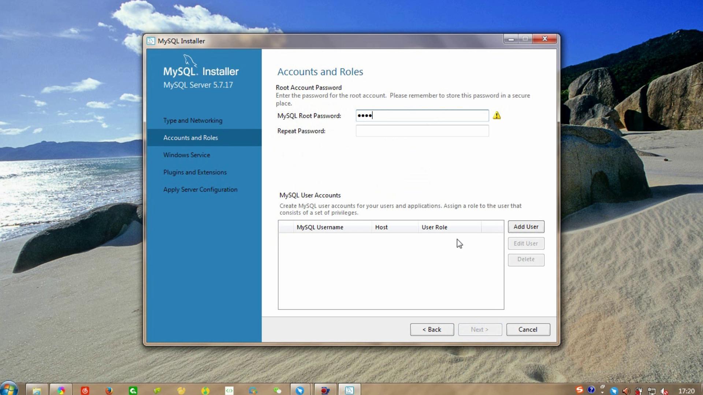Open the green QQ Music taskbar icon
Viewport: 703px width, 395px height.
(205, 391)
